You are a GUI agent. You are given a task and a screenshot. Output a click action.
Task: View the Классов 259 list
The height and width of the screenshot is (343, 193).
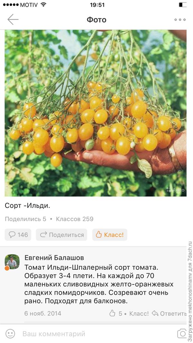click(x=75, y=219)
